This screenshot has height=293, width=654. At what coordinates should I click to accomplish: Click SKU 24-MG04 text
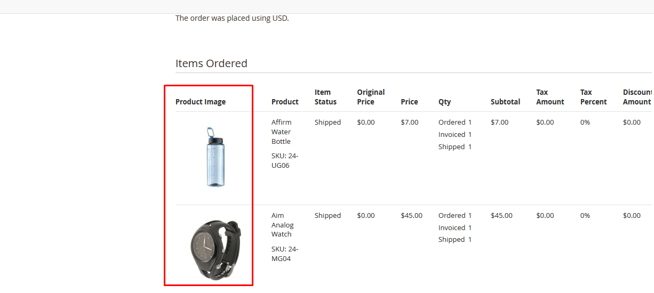tap(285, 254)
